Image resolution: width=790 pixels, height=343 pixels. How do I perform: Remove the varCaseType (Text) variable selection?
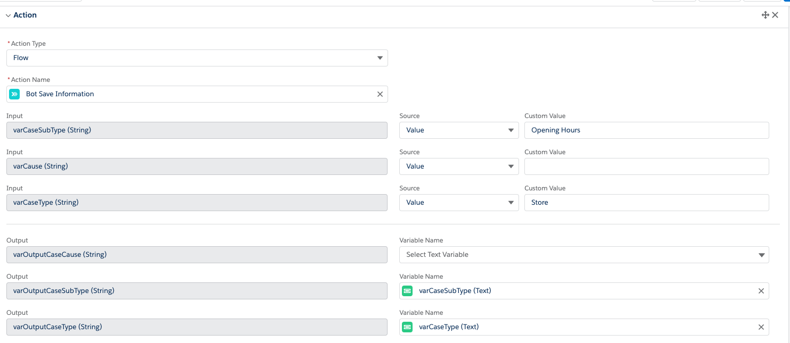pos(761,327)
